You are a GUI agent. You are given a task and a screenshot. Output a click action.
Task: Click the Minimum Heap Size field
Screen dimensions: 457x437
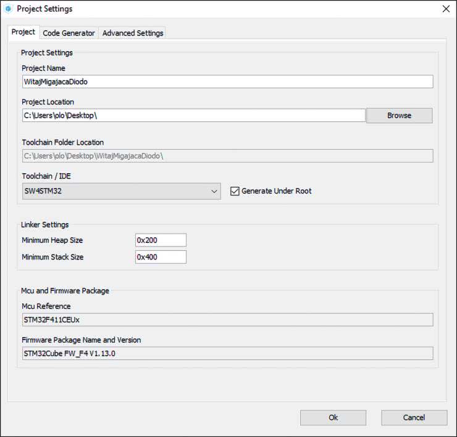pos(161,240)
